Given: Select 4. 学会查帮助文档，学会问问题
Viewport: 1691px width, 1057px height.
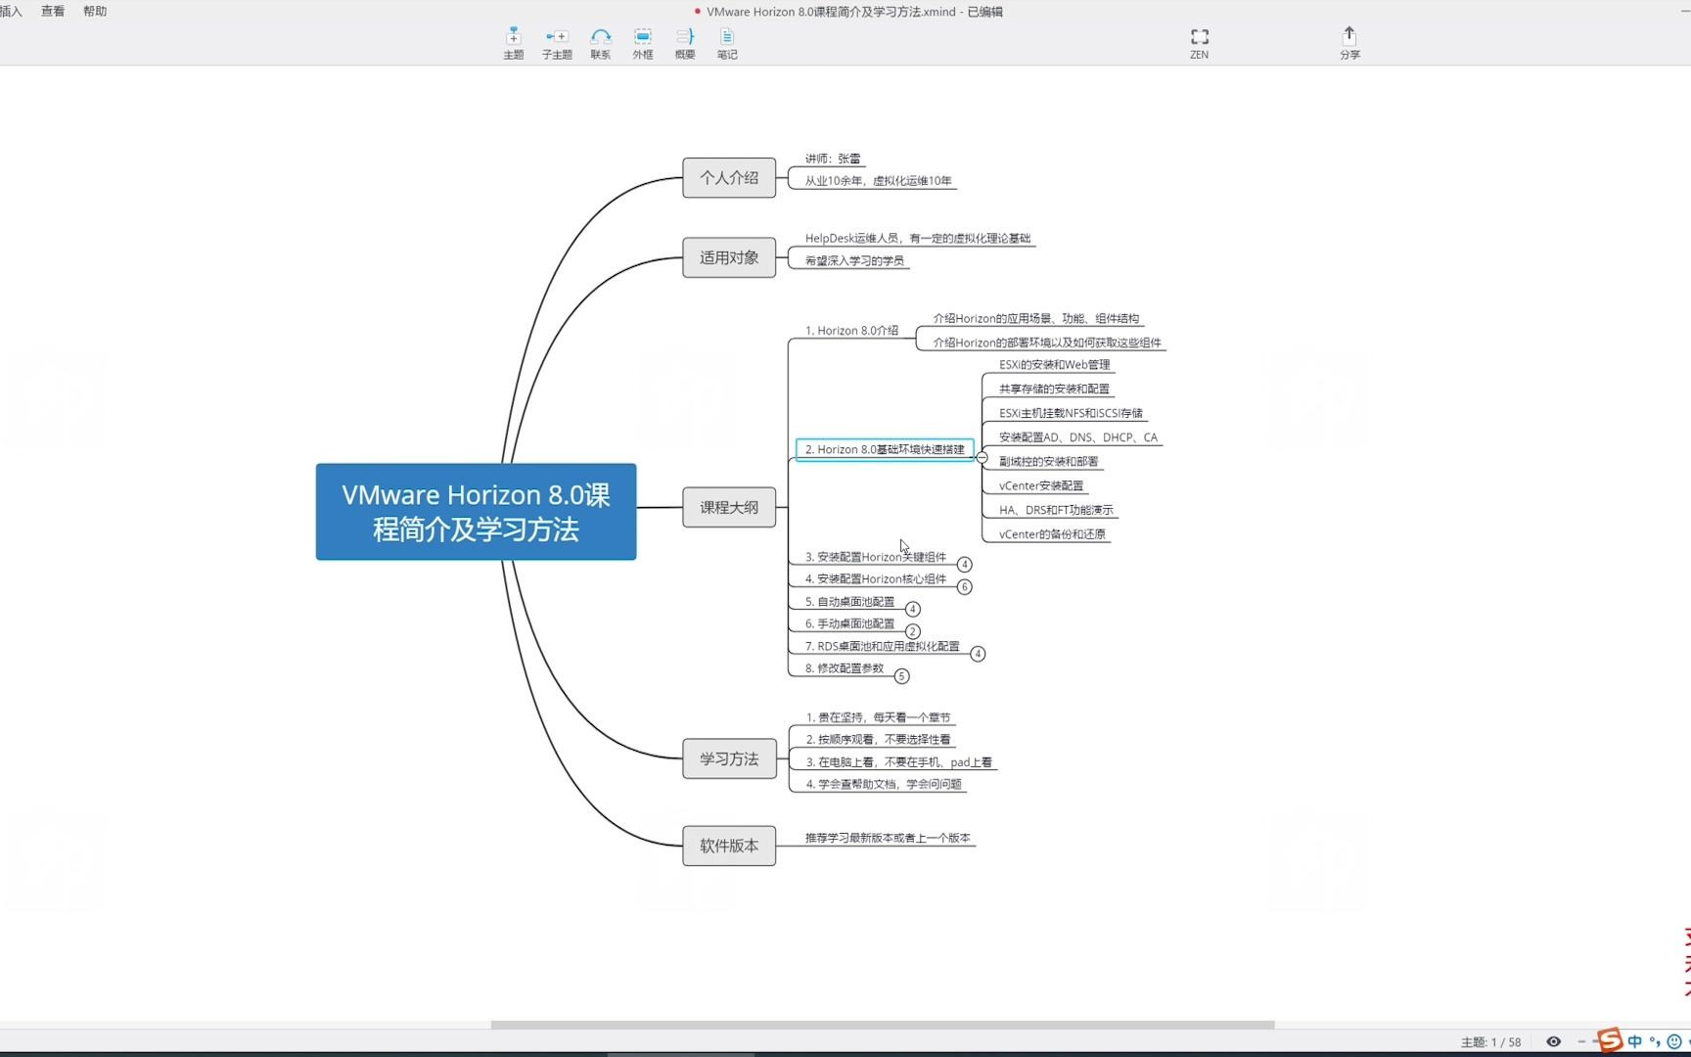Looking at the screenshot, I should click(x=884, y=784).
